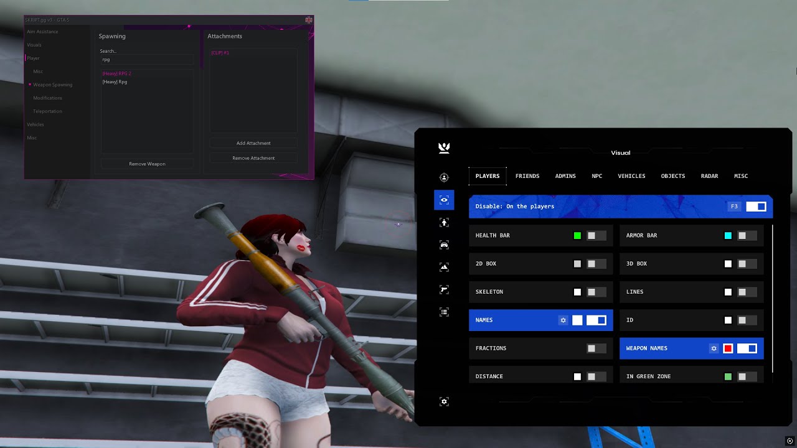Image resolution: width=797 pixels, height=448 pixels.
Task: Switch to the Objects tab
Action: click(673, 176)
